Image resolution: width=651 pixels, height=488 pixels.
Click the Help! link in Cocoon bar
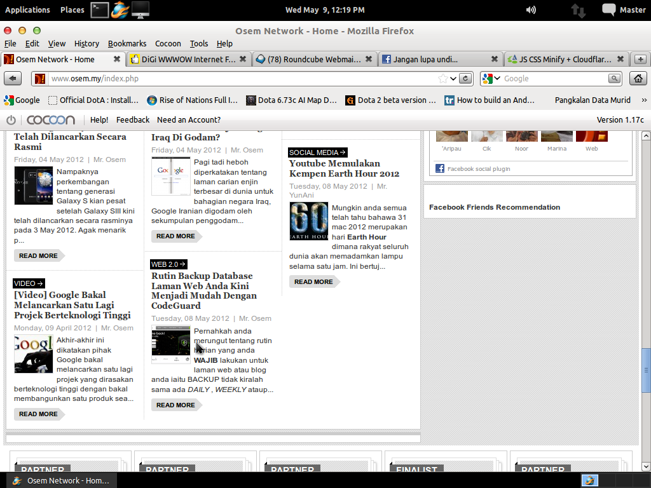point(99,120)
